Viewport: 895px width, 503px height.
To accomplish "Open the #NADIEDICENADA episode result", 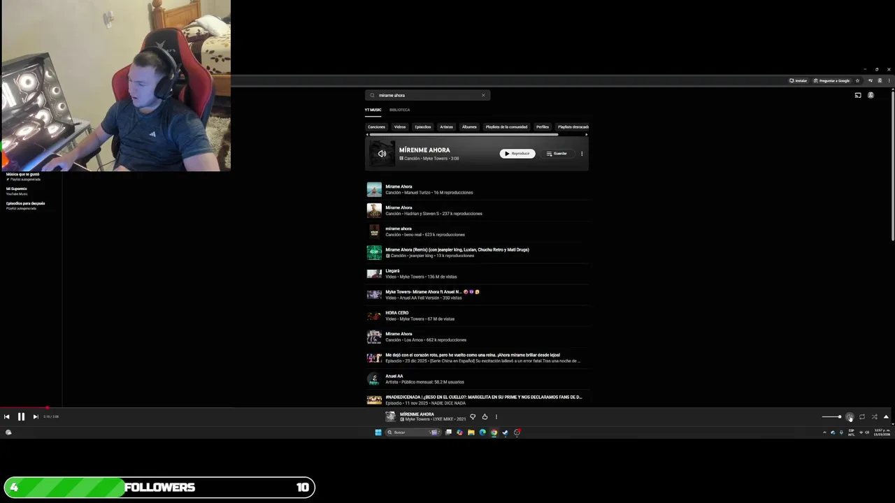I will click(x=477, y=400).
